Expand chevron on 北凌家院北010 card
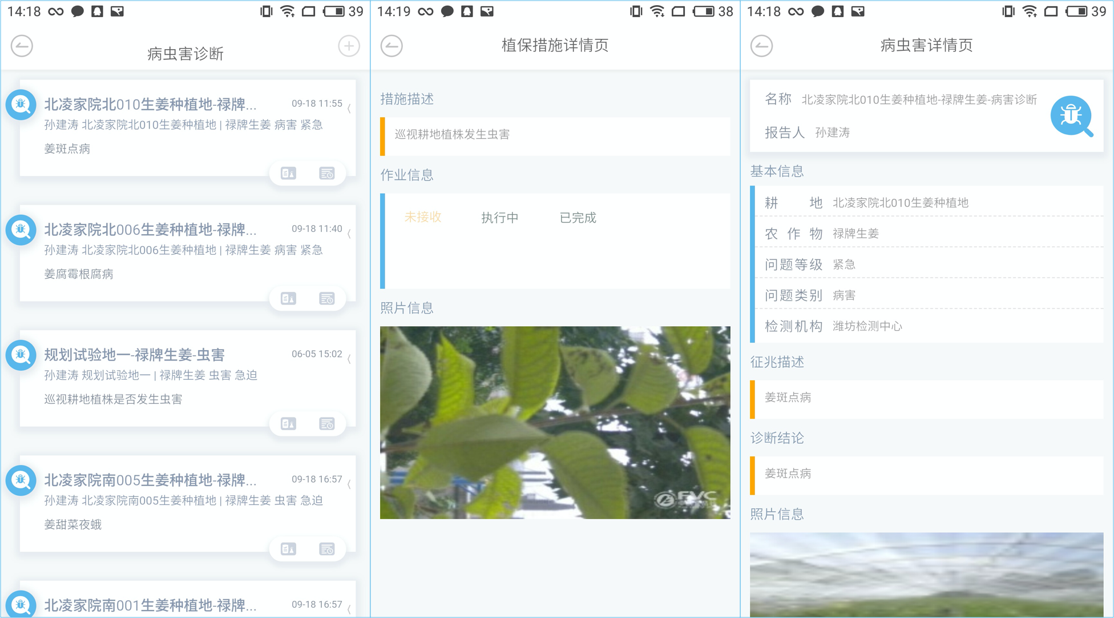 pos(349,108)
